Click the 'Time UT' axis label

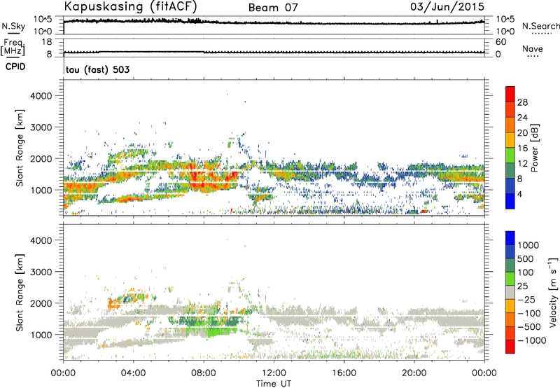tap(274, 383)
